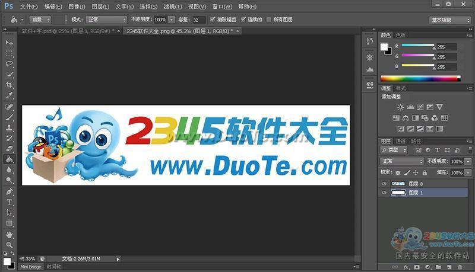
Task: Open the tool preset picker arrow
Action: (22, 20)
